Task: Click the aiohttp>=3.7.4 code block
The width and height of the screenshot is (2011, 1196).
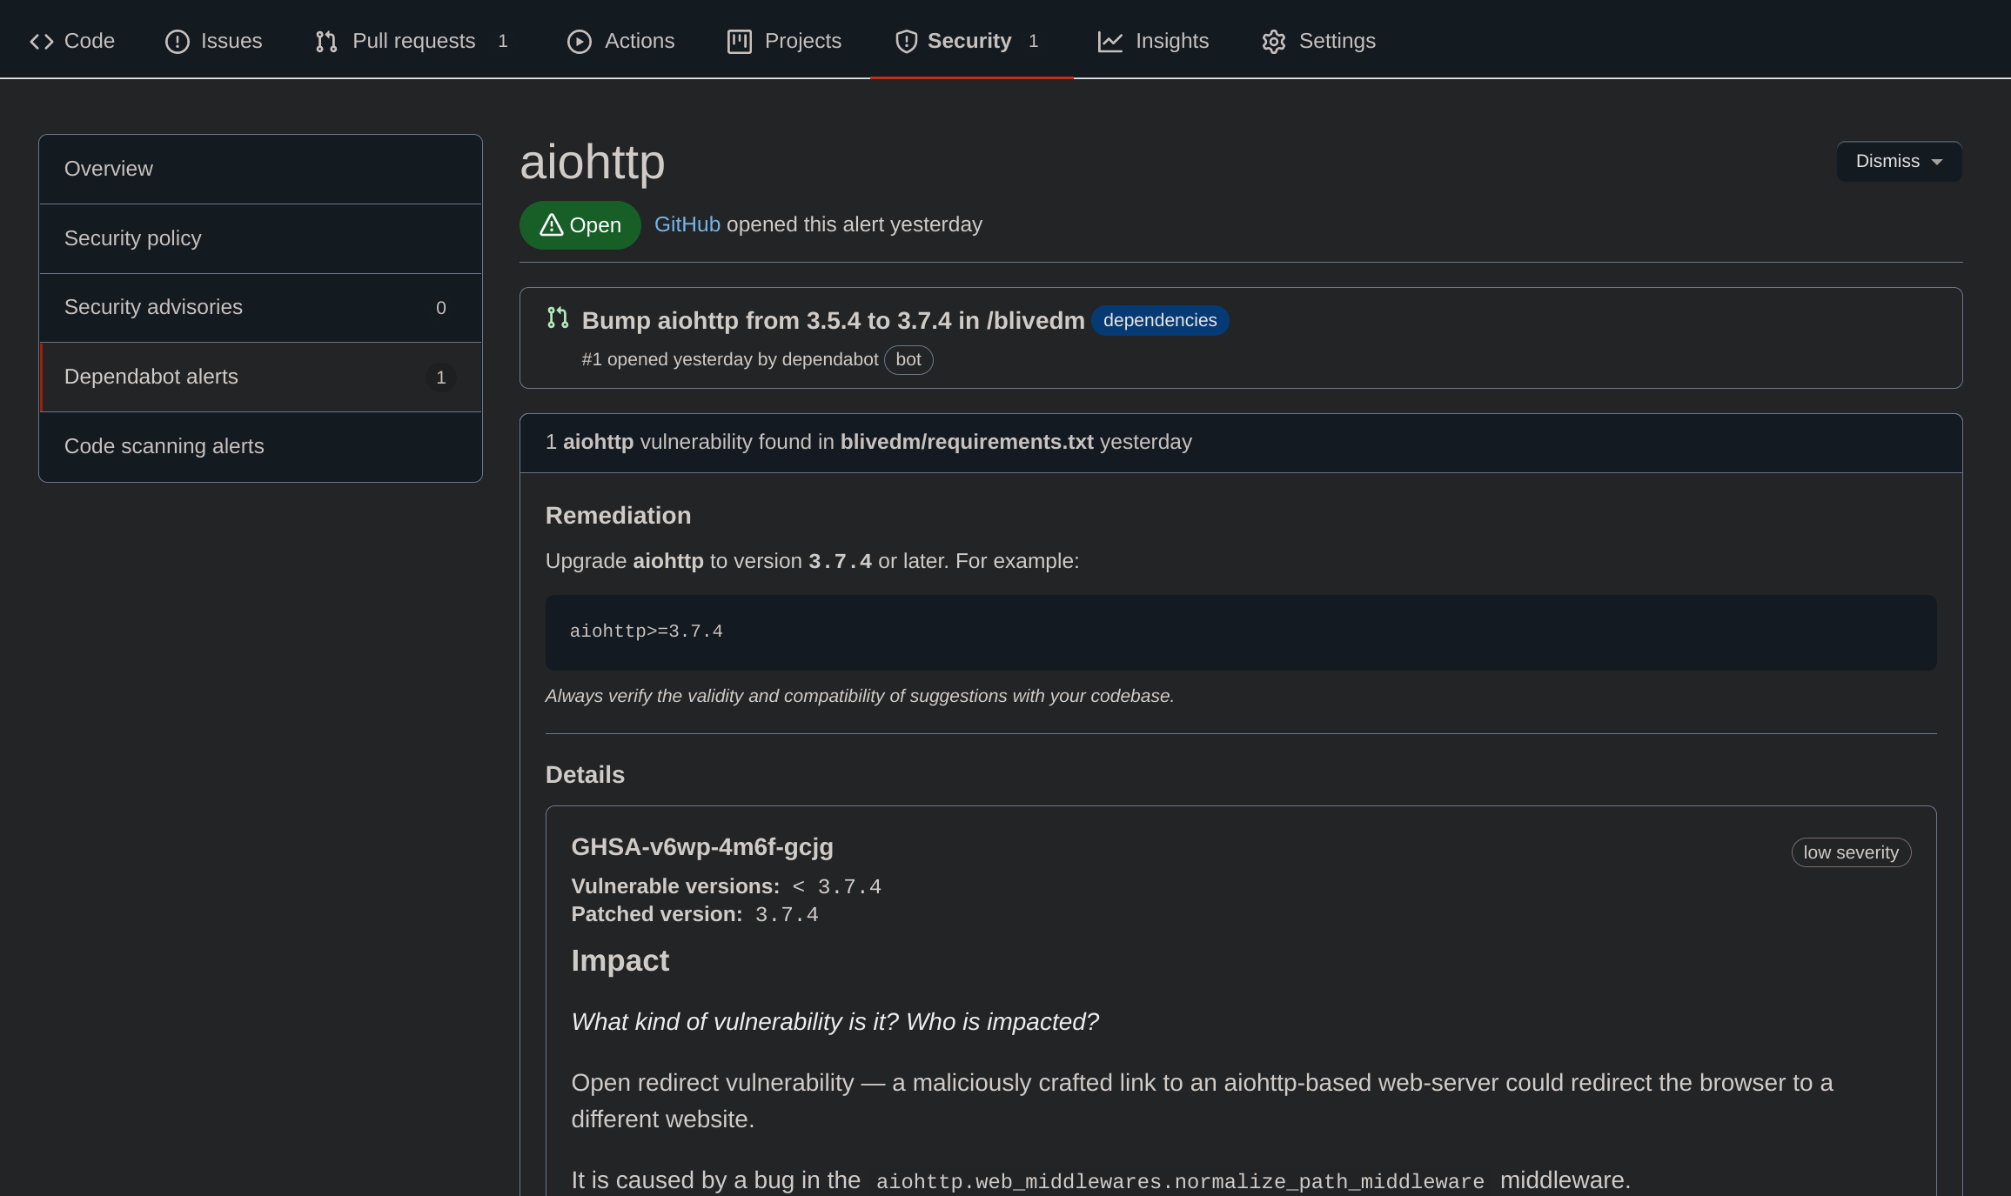Action: [x=1241, y=632]
